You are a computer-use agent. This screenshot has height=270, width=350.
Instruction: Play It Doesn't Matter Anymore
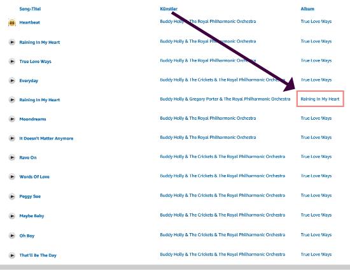12,138
